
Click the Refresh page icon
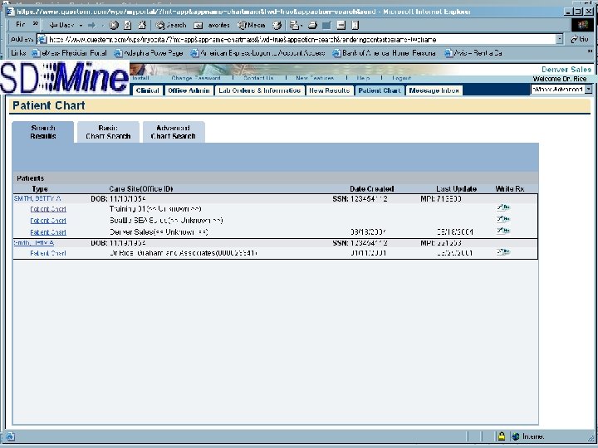point(128,25)
